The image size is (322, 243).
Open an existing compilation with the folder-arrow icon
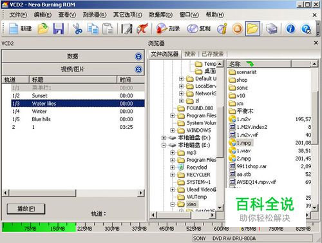(43, 28)
